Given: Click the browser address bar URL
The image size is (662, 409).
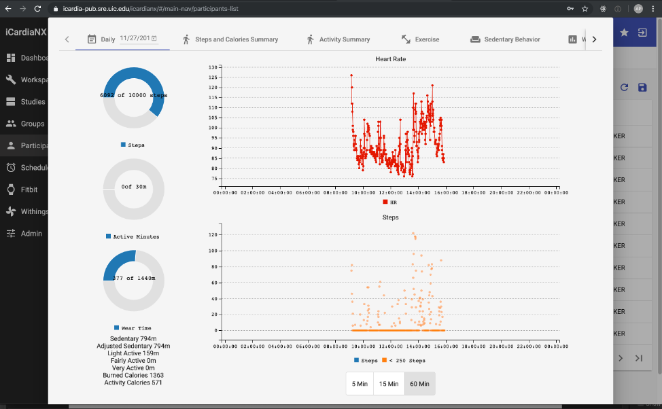Looking at the screenshot, I should coord(151,8).
